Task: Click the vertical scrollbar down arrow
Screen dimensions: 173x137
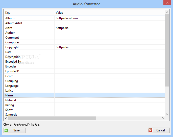Action: click(167, 114)
